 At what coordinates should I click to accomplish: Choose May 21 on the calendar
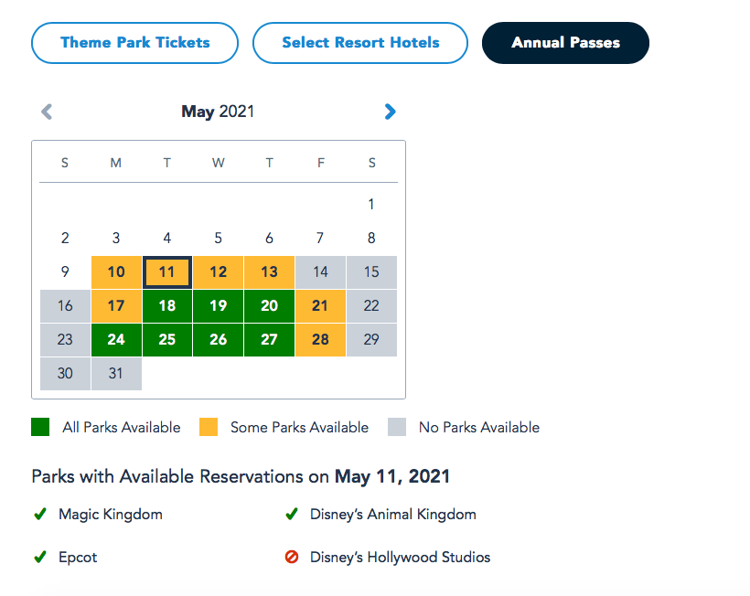coord(320,306)
